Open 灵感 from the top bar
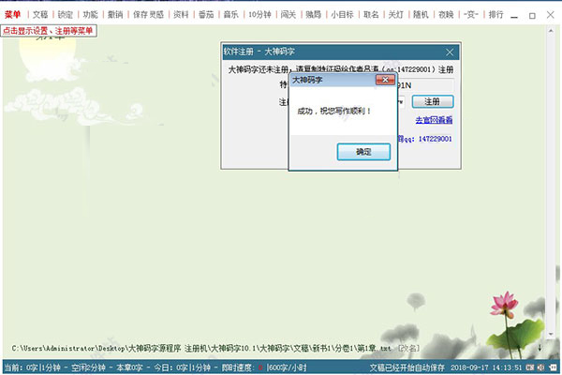Image resolution: width=562 pixels, height=375 pixels. (x=156, y=15)
